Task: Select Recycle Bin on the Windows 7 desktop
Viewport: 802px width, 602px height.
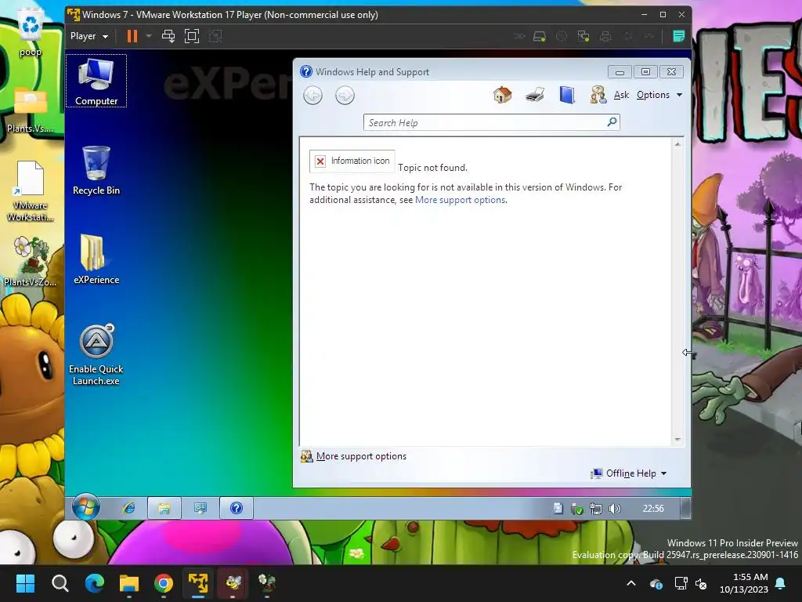Action: coord(96,170)
